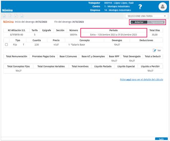Click the Centro value 1 - Montajes Industriales

coord(117,6)
